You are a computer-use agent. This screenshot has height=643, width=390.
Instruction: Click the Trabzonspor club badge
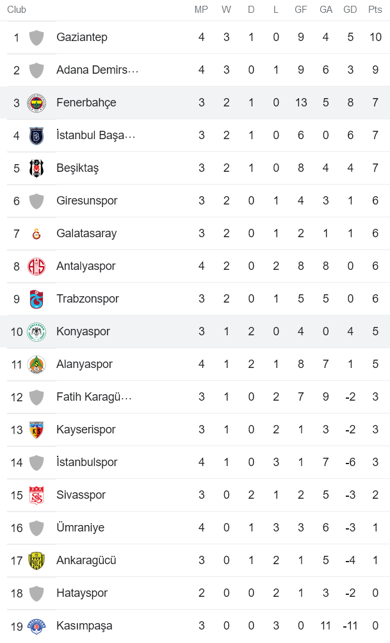point(37,299)
